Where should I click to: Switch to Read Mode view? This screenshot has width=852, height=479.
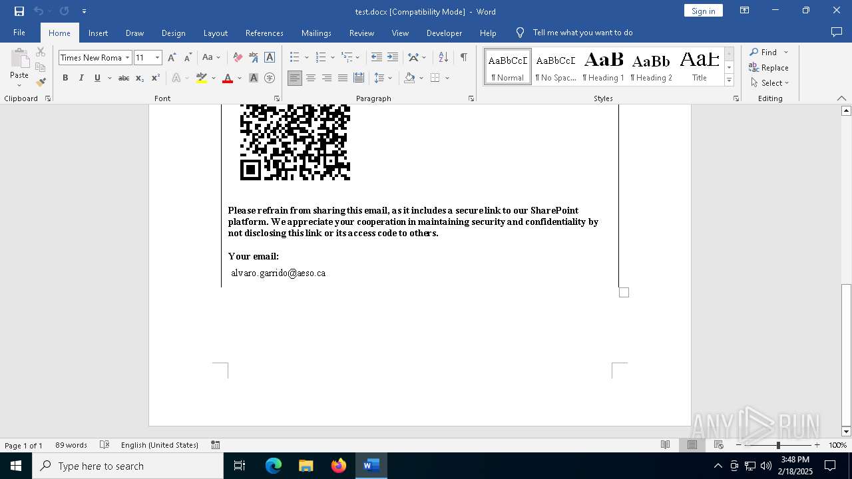click(665, 445)
